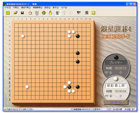Click the black stone at column 16, row 四
Image resolution: width=140 pixels, height=113 pixels.
pyautogui.click(x=78, y=36)
